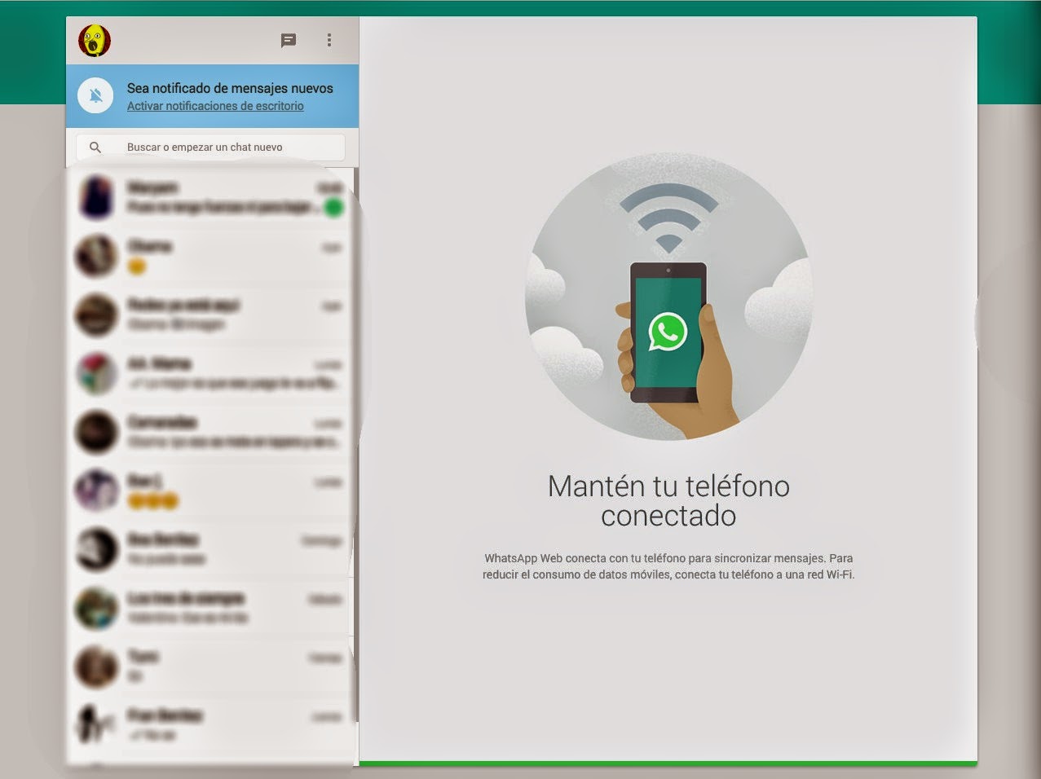Focus the 'Buscar o empezar un chat nuevo' field
The height and width of the screenshot is (779, 1041).
pyautogui.click(x=210, y=147)
